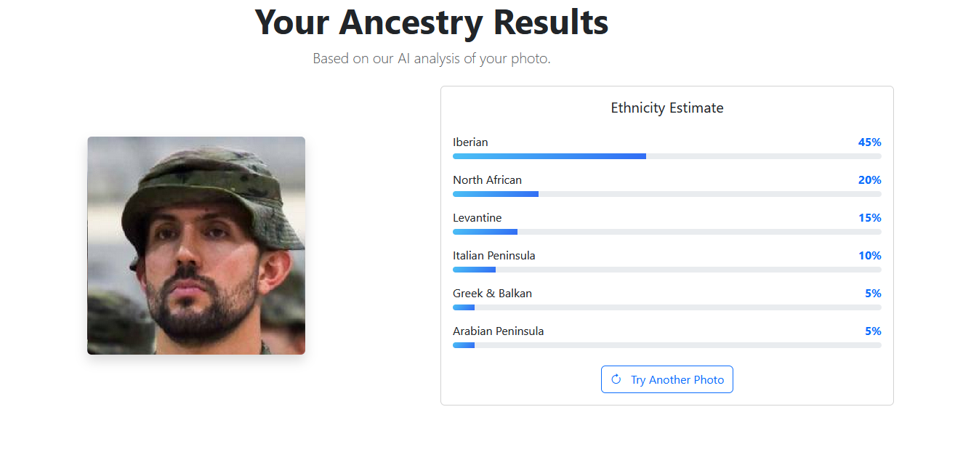Viewport: 963px width, 476px height.
Task: Click the 45% value for Iberian
Action: pos(870,142)
